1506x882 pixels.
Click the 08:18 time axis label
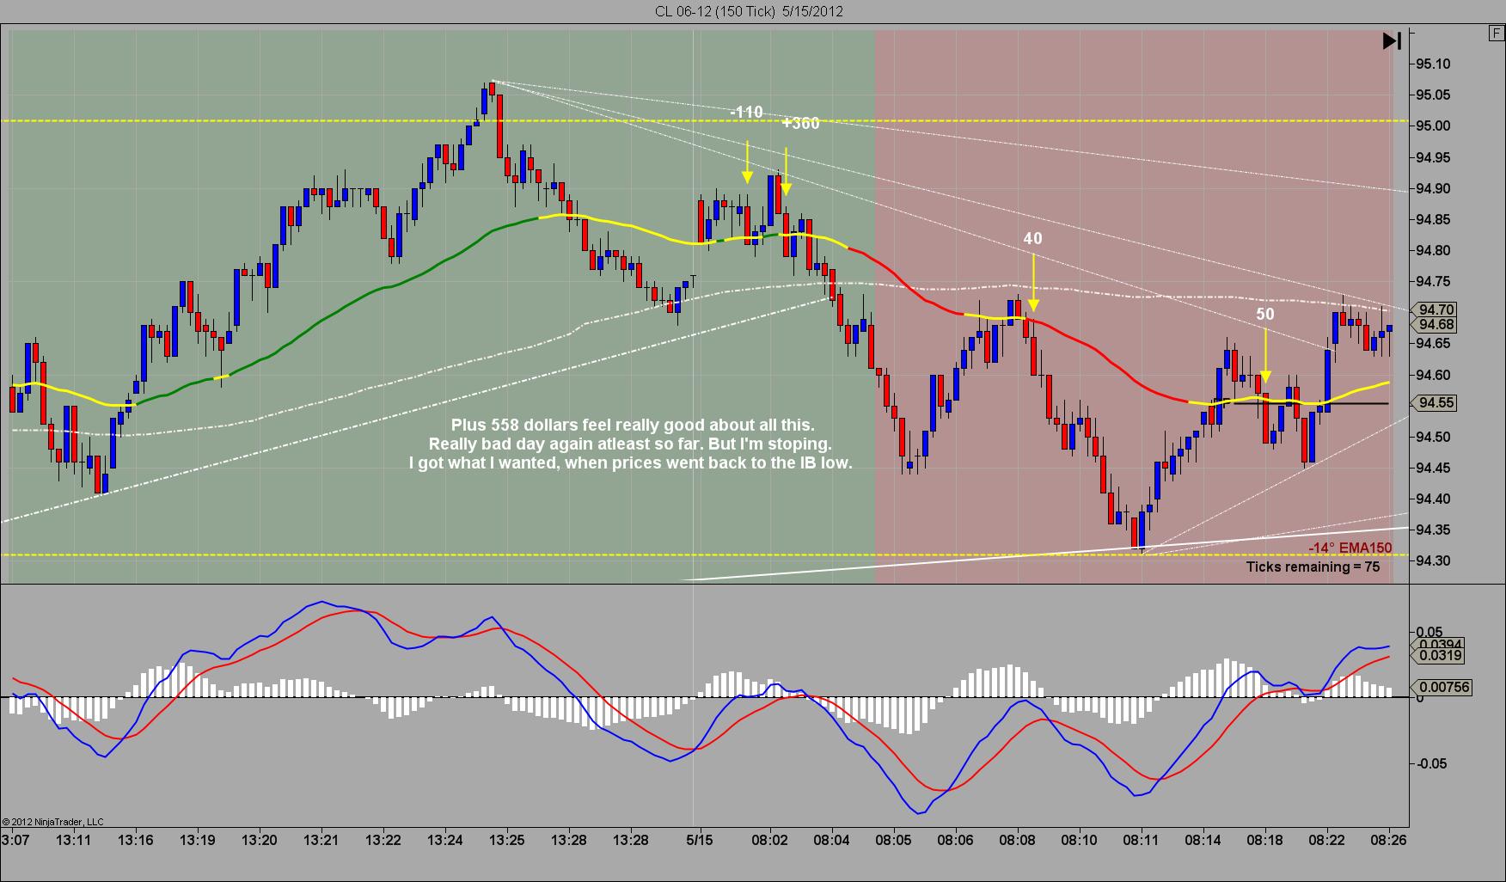coord(1264,840)
